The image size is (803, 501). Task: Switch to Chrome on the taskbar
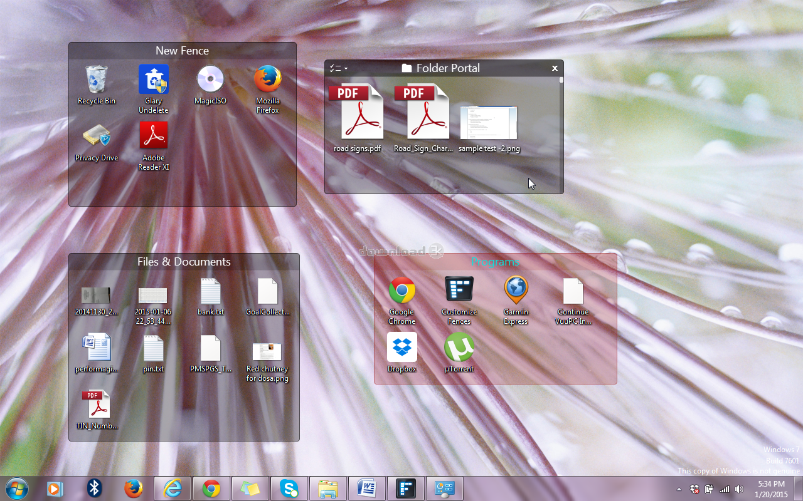pos(211,488)
